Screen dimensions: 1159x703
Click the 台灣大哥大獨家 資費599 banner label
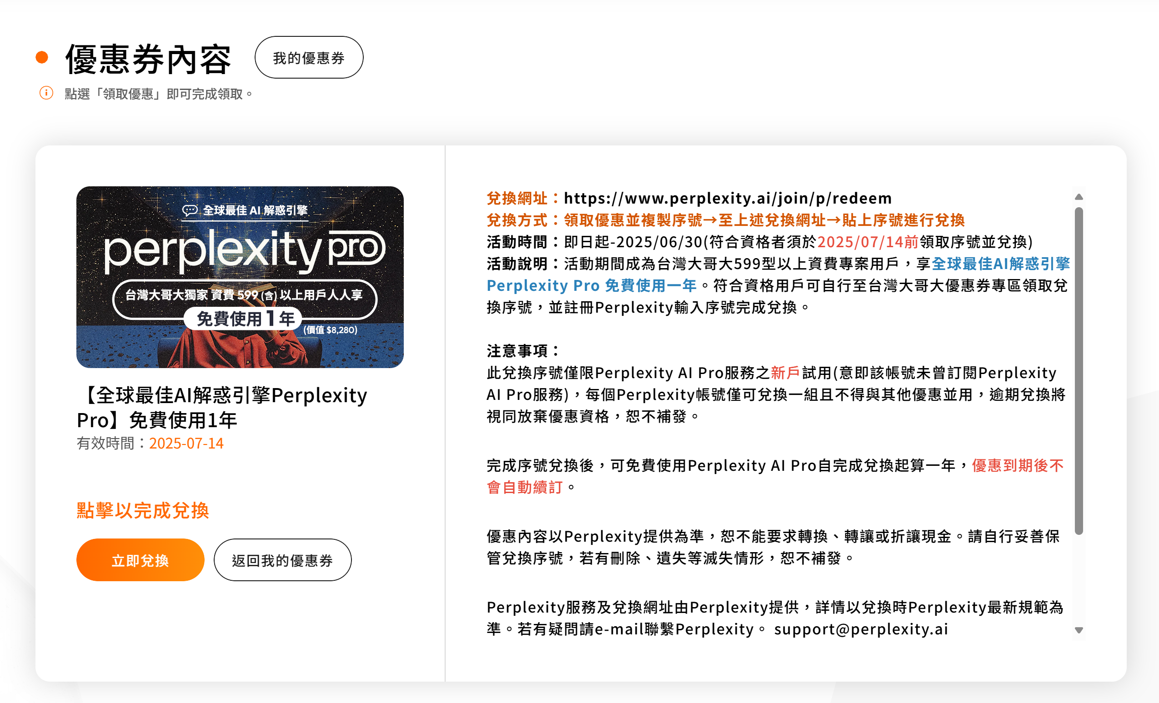tap(244, 295)
